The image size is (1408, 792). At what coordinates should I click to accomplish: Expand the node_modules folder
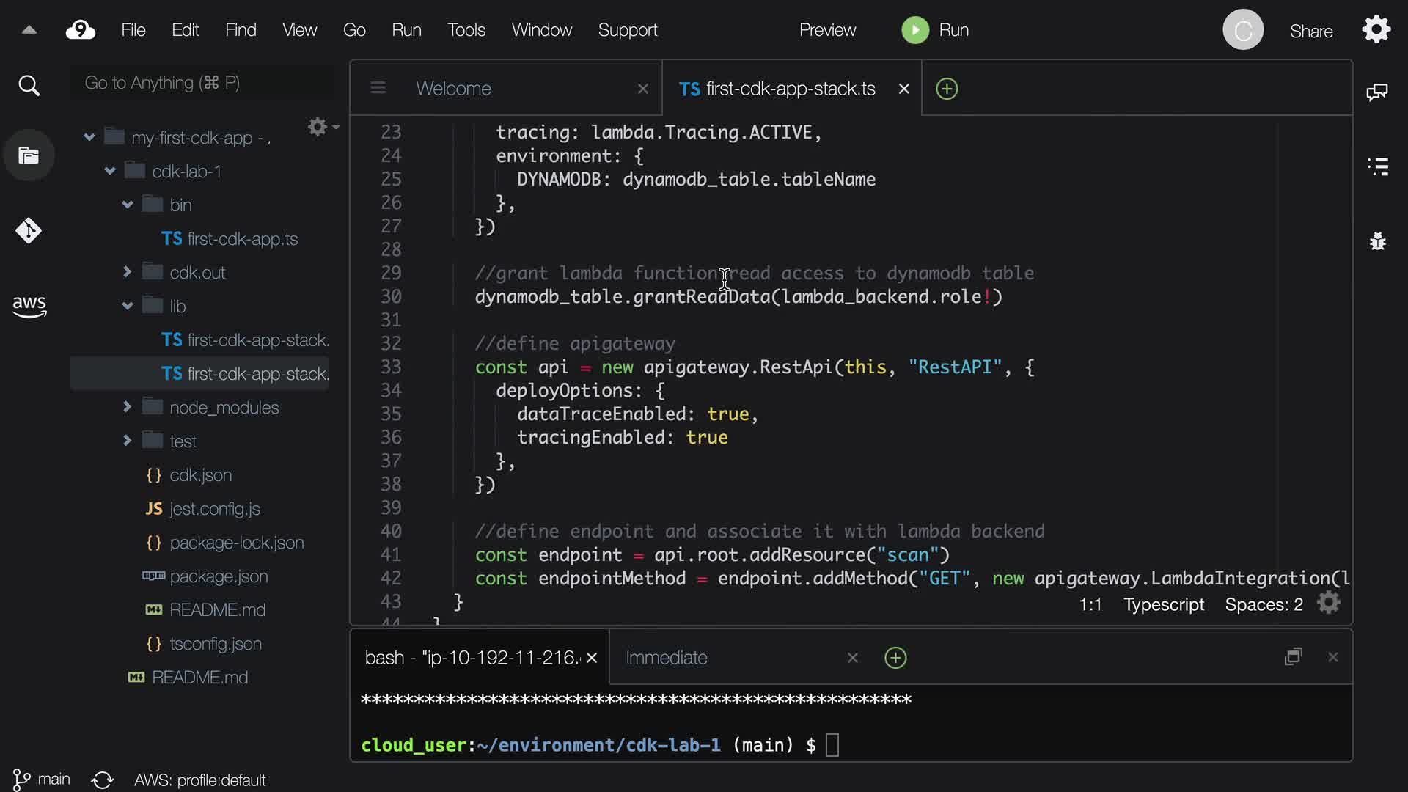(x=128, y=407)
